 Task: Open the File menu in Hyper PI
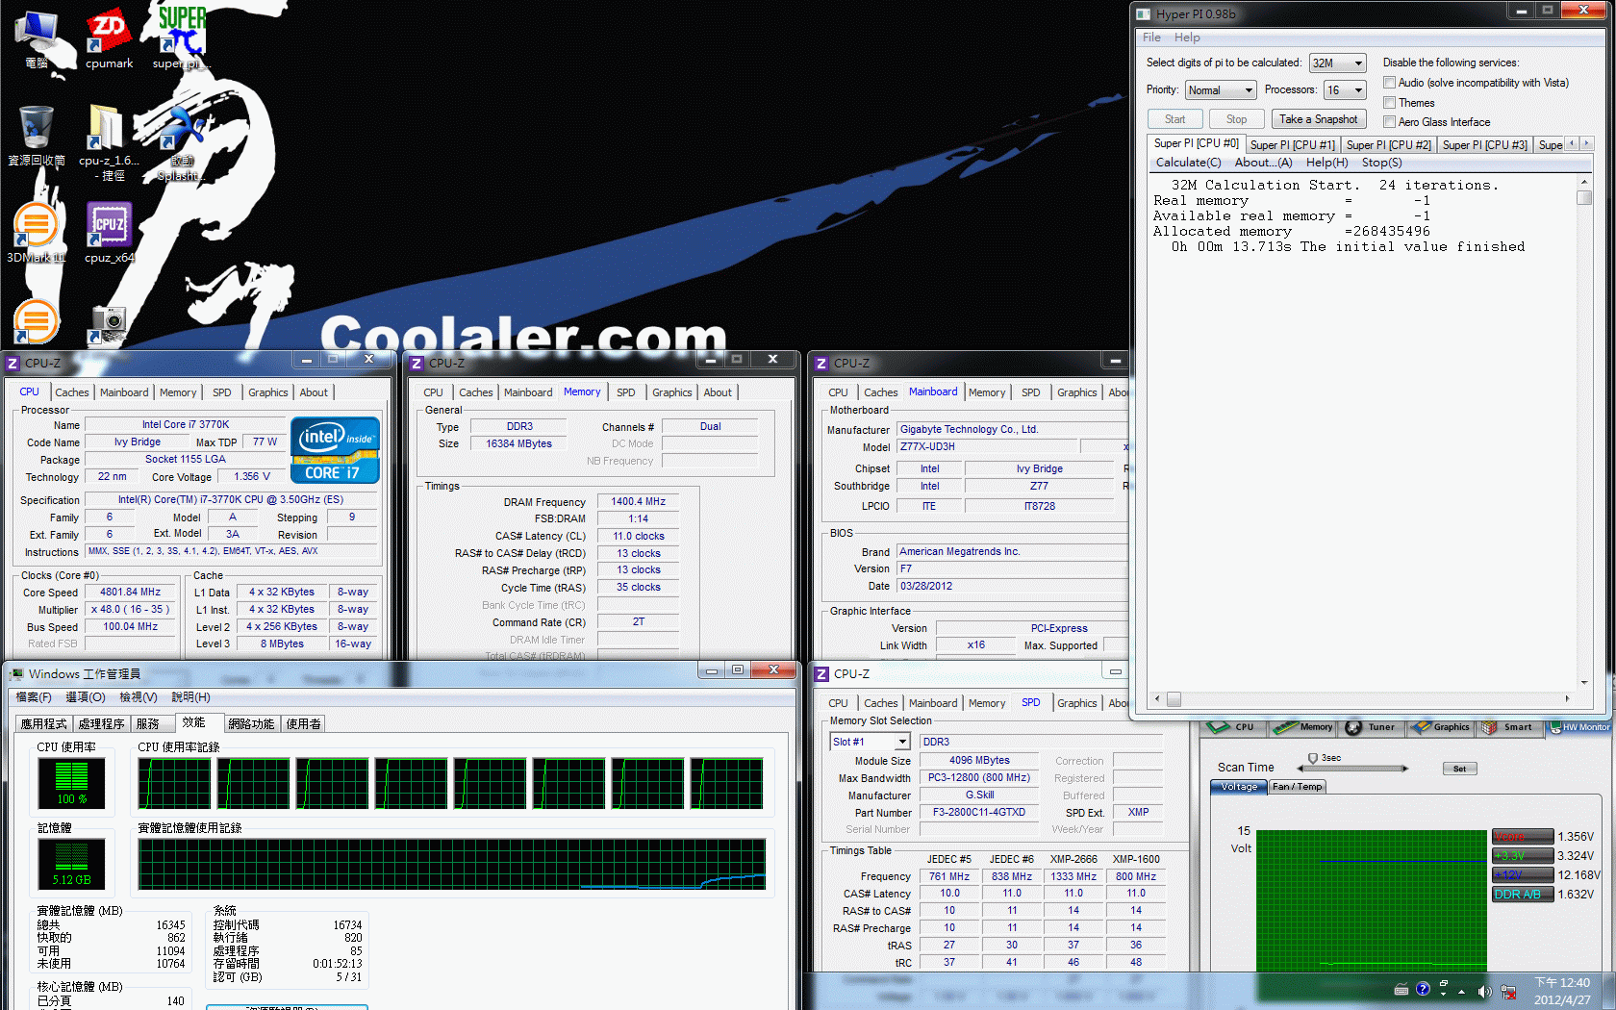click(x=1151, y=38)
